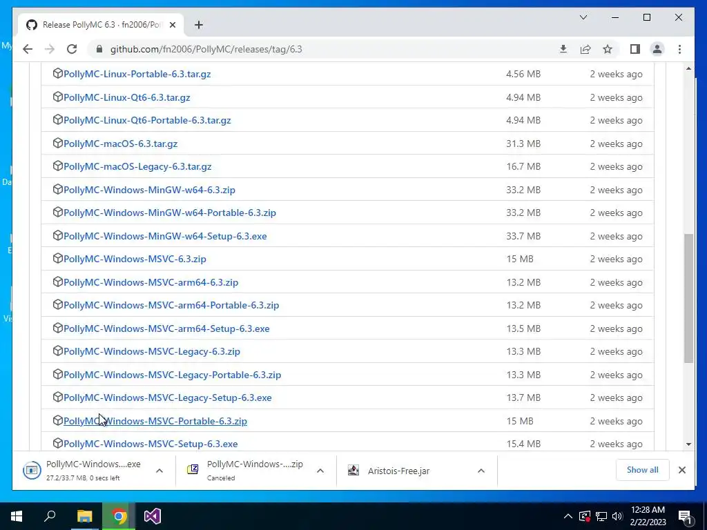707x530 pixels.
Task: Click scrollbar up arrow
Action: coord(688,68)
